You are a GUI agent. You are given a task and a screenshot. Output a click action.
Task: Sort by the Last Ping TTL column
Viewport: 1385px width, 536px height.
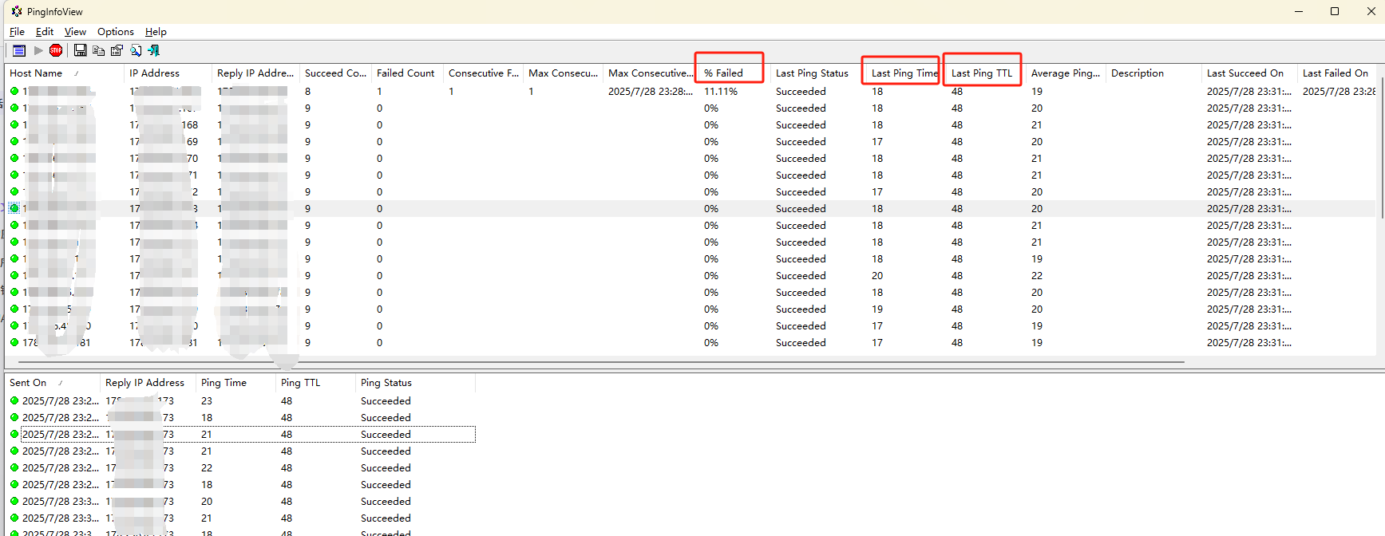coord(981,73)
